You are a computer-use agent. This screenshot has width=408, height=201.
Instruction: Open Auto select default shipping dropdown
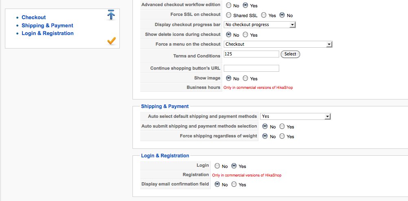(296, 116)
